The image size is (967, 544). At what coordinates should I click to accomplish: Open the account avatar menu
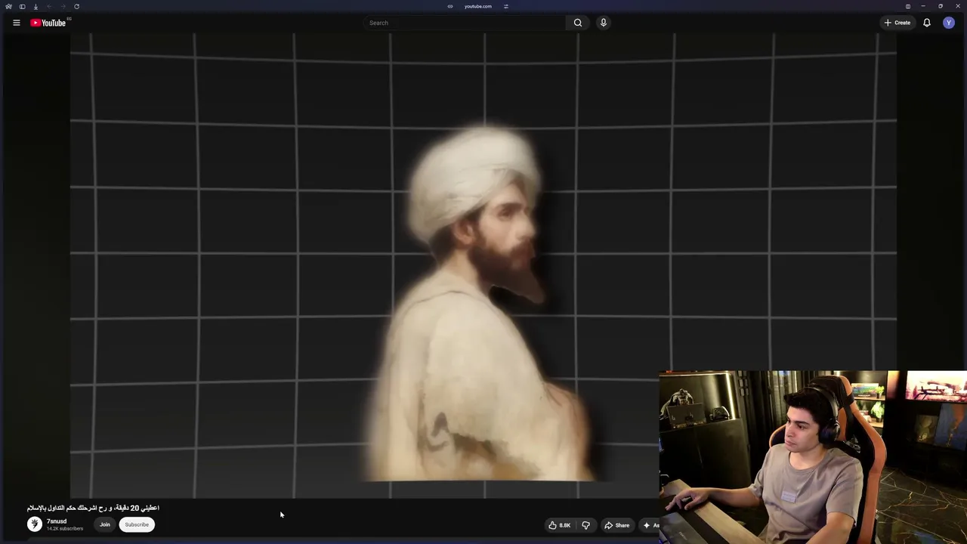(949, 23)
